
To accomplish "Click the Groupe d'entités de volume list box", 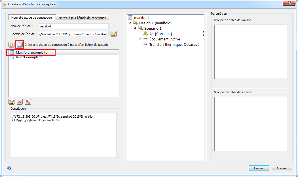I will (x=250, y=52).
